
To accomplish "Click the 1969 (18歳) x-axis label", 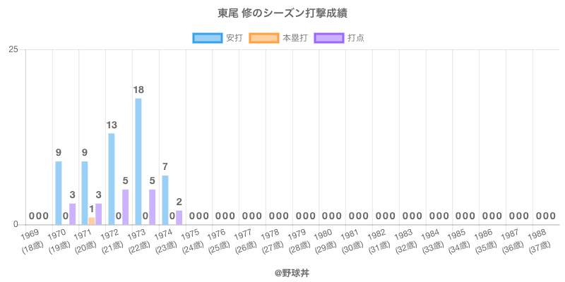I will [32, 240].
